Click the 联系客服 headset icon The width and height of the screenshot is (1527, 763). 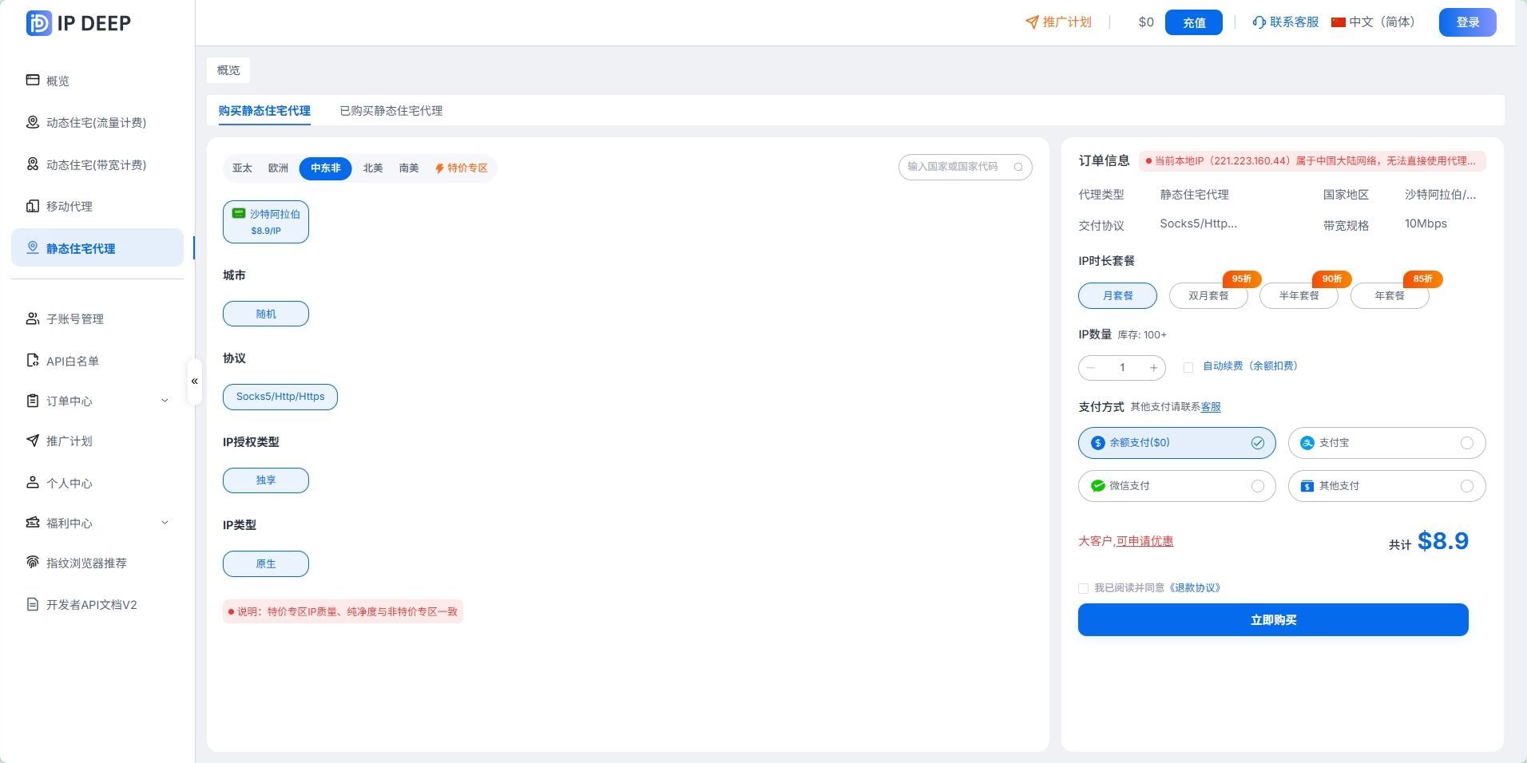(1259, 22)
